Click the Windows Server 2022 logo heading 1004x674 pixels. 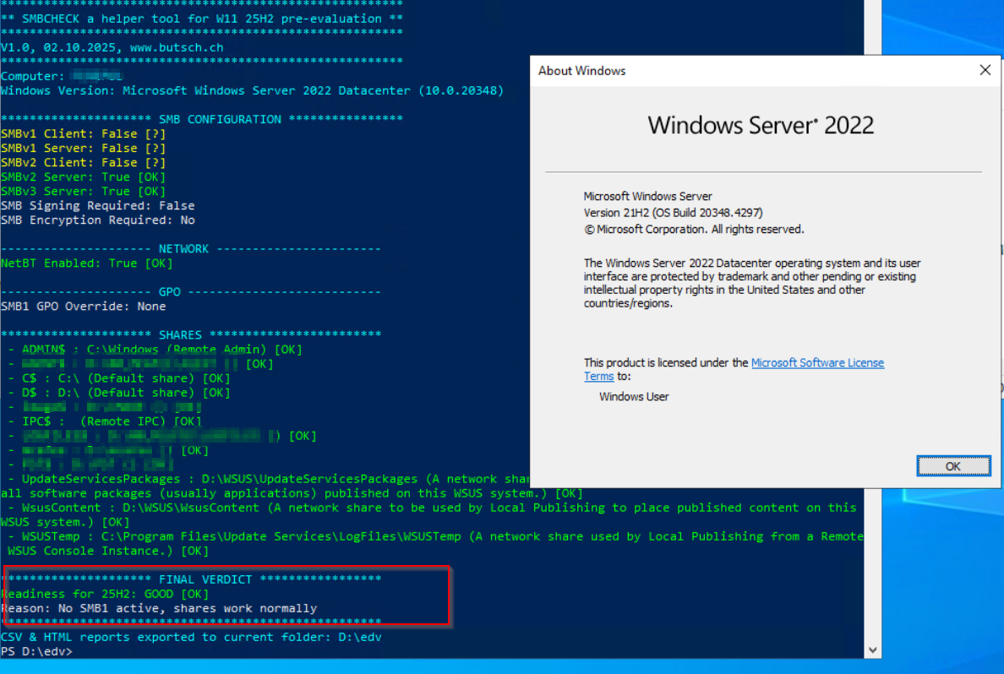coord(761,126)
